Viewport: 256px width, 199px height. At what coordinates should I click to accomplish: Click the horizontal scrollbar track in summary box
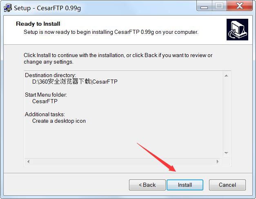[x=123, y=161]
